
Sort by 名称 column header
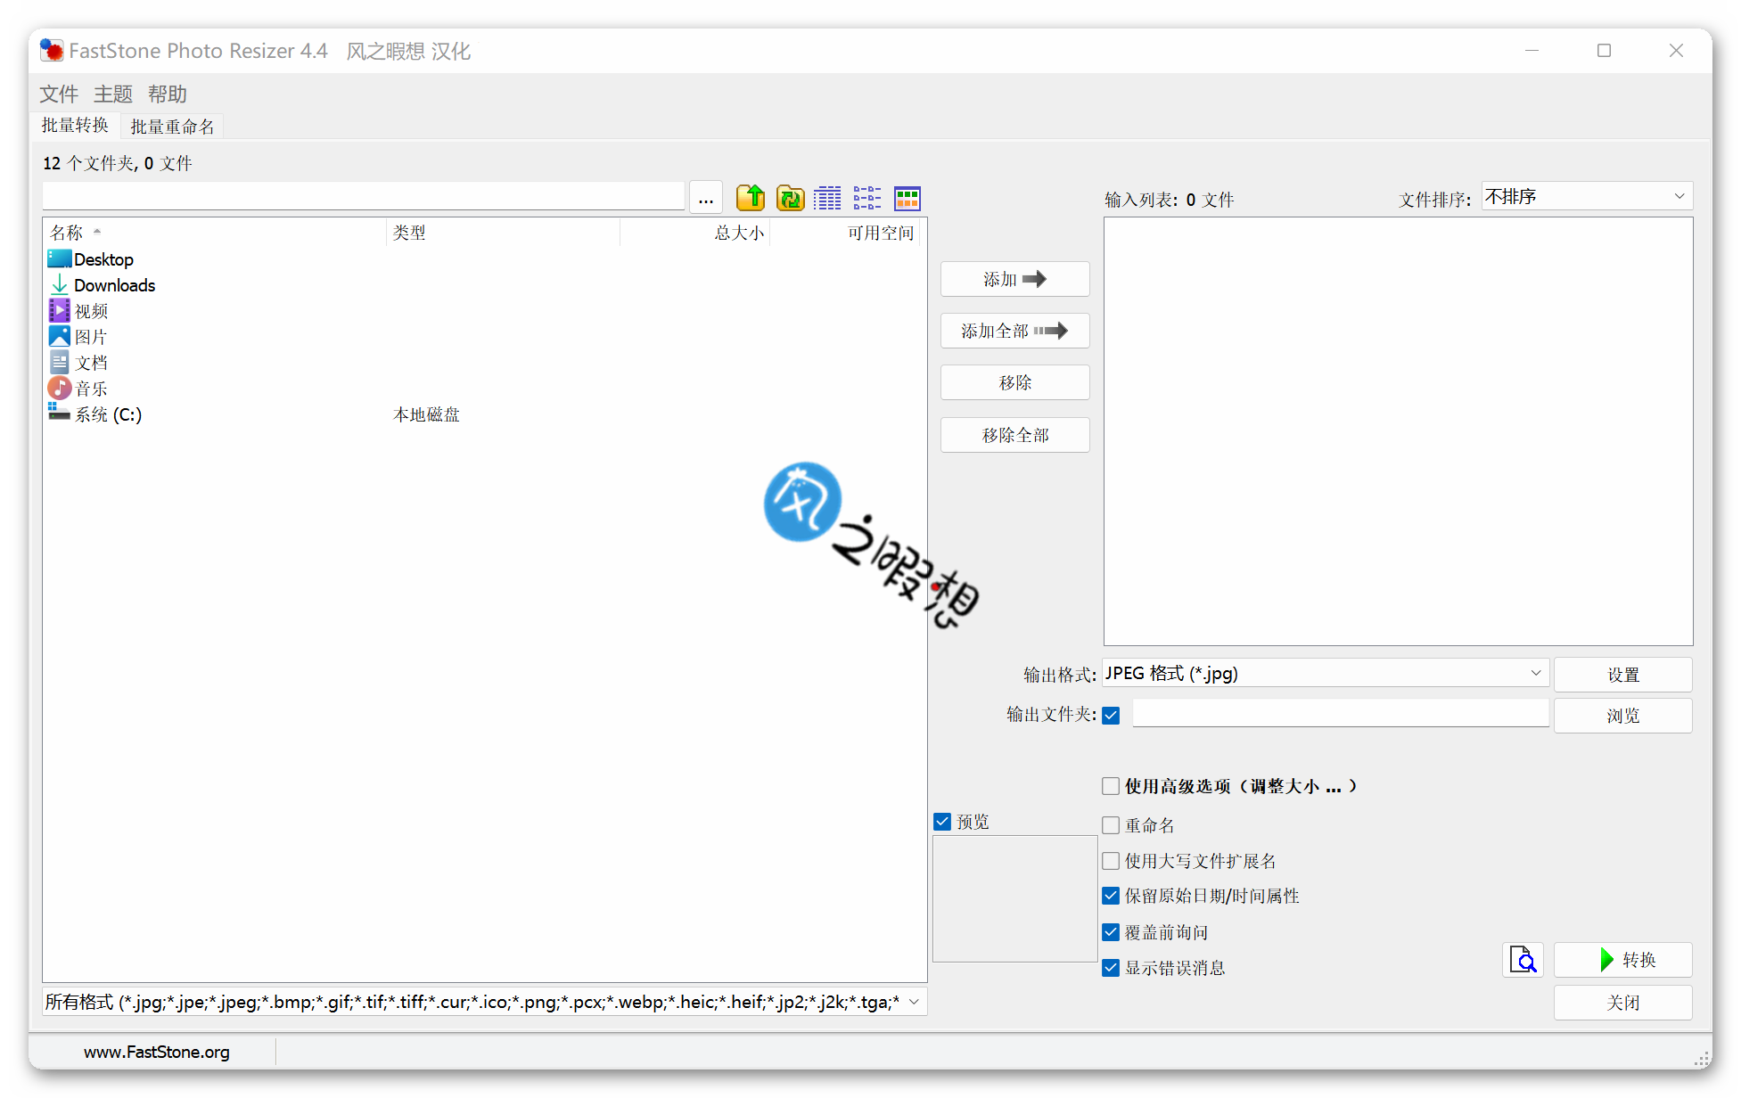[214, 233]
